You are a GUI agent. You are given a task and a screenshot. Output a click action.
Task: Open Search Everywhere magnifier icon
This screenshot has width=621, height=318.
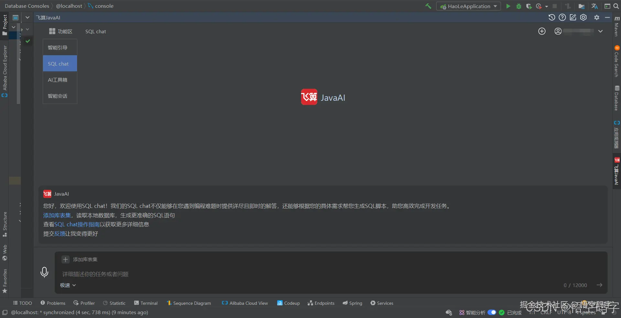tap(616, 6)
